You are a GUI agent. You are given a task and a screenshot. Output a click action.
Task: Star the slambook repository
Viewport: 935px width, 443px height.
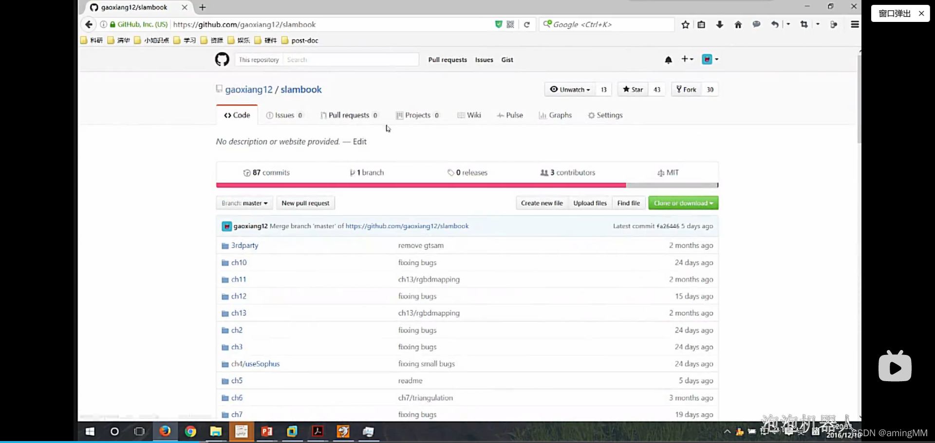pyautogui.click(x=633, y=90)
